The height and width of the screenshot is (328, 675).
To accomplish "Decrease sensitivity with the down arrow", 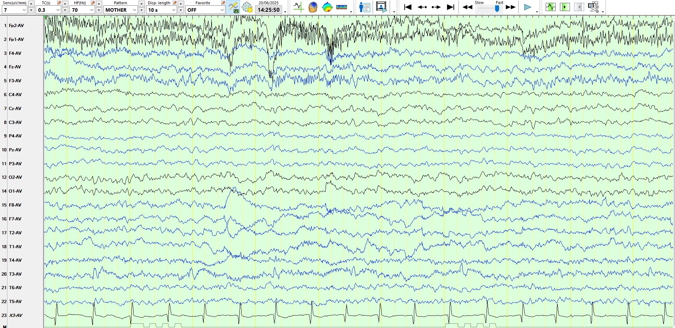I will coord(31,10).
